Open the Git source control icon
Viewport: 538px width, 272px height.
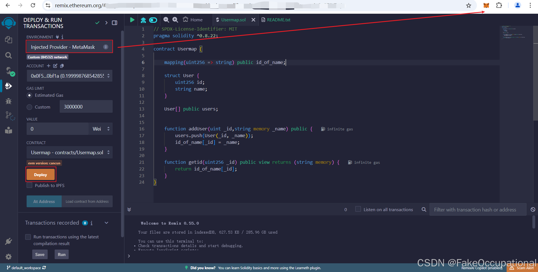point(10,116)
